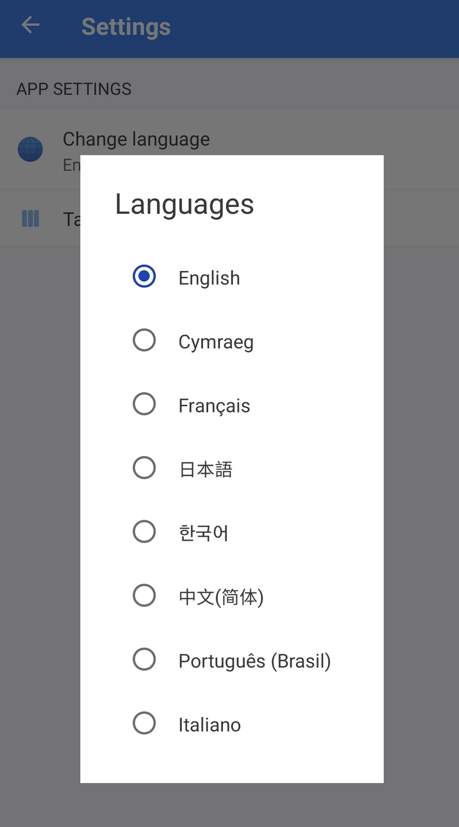459x827 pixels.
Task: Select 中文(简体) from the list
Action: point(220,596)
